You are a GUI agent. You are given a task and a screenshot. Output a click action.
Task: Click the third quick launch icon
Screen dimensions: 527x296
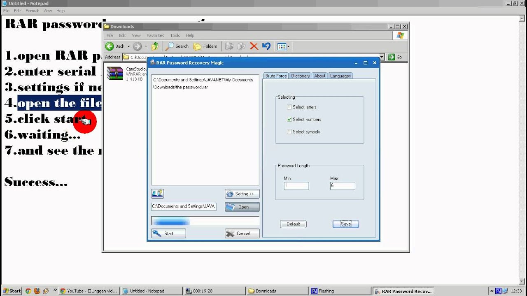46,291
